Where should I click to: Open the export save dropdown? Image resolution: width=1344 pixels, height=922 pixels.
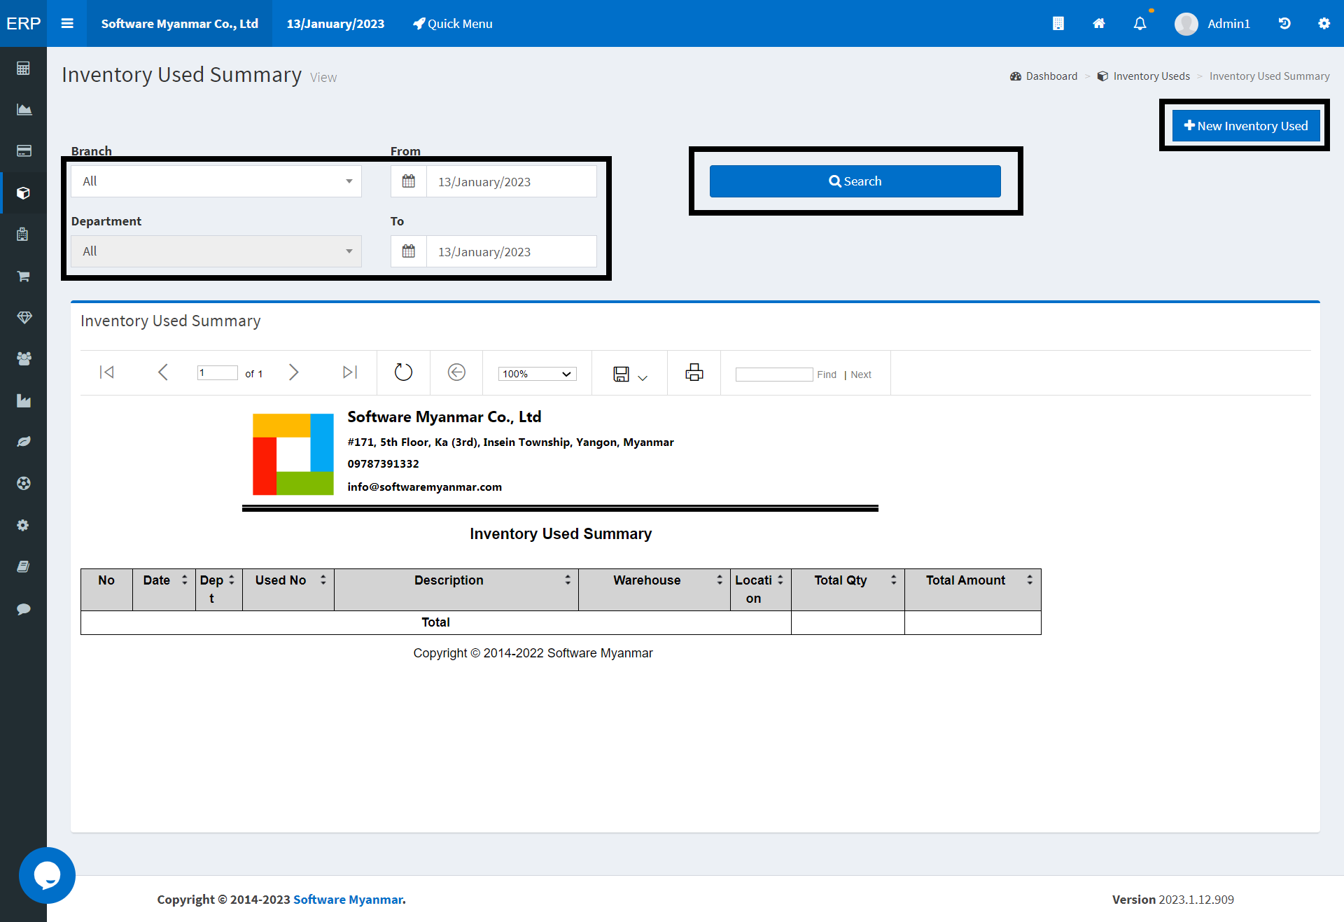click(630, 374)
